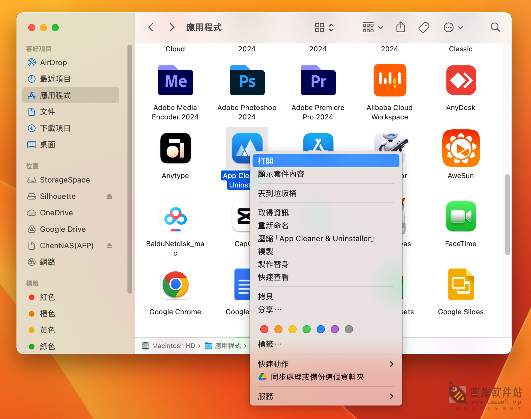Open 桌面 in the sidebar
This screenshot has width=531, height=419.
tap(71, 145)
